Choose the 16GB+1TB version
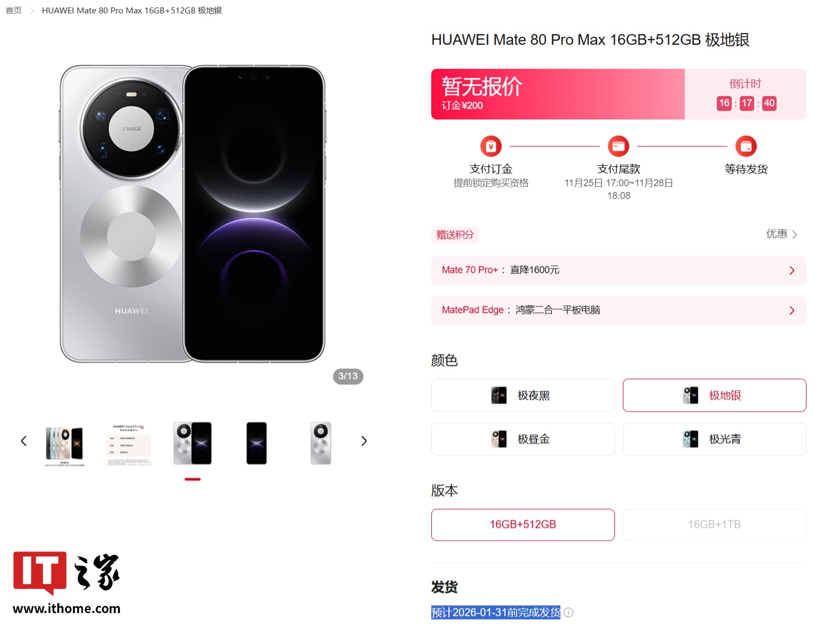 click(x=714, y=525)
